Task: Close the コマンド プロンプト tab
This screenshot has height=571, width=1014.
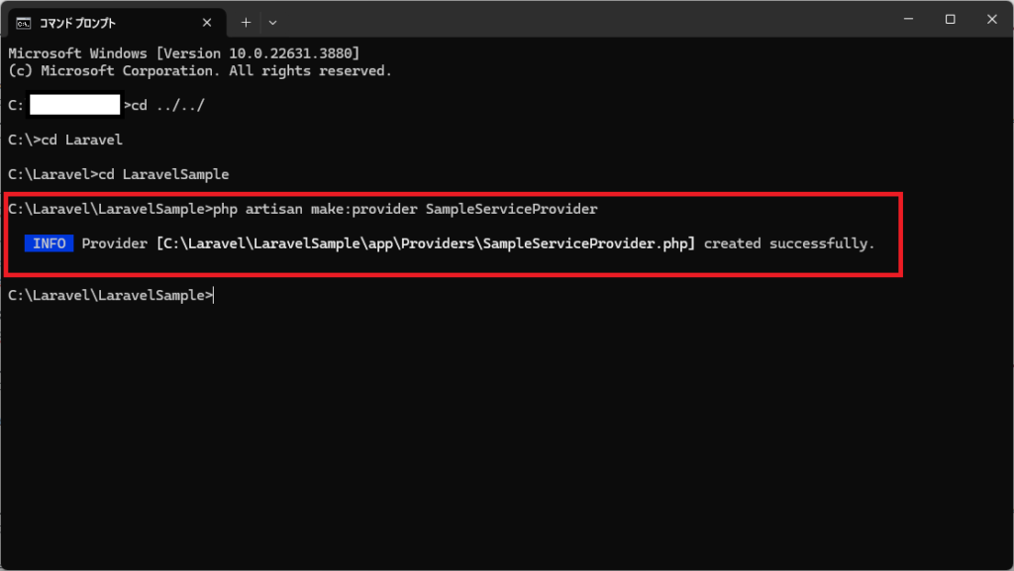Action: tap(207, 23)
